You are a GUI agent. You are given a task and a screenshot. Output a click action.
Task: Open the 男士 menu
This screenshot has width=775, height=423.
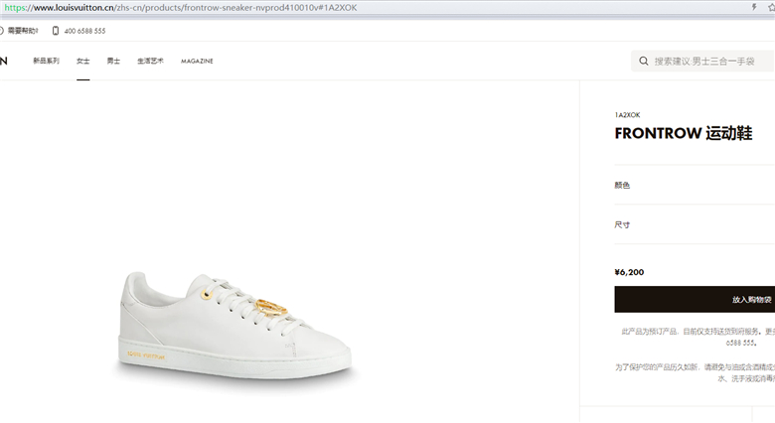coord(113,61)
